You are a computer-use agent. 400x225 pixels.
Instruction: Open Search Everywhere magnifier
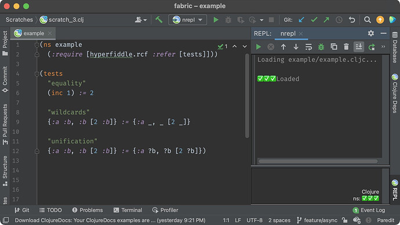368,20
